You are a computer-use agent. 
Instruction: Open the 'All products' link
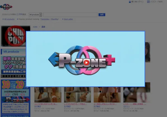[x=9, y=19]
